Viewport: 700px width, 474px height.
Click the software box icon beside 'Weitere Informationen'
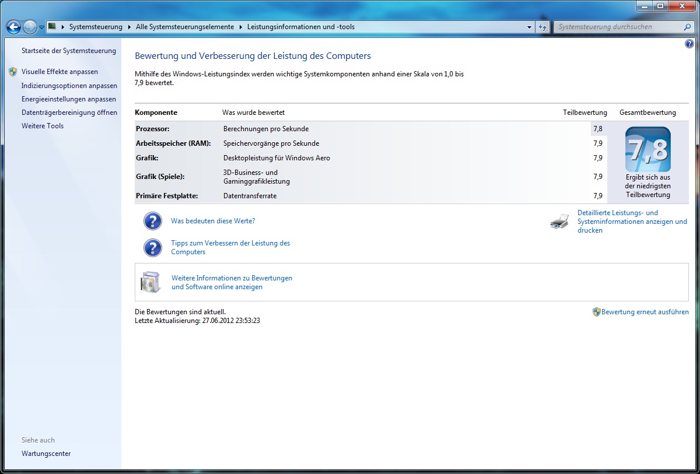coord(150,282)
